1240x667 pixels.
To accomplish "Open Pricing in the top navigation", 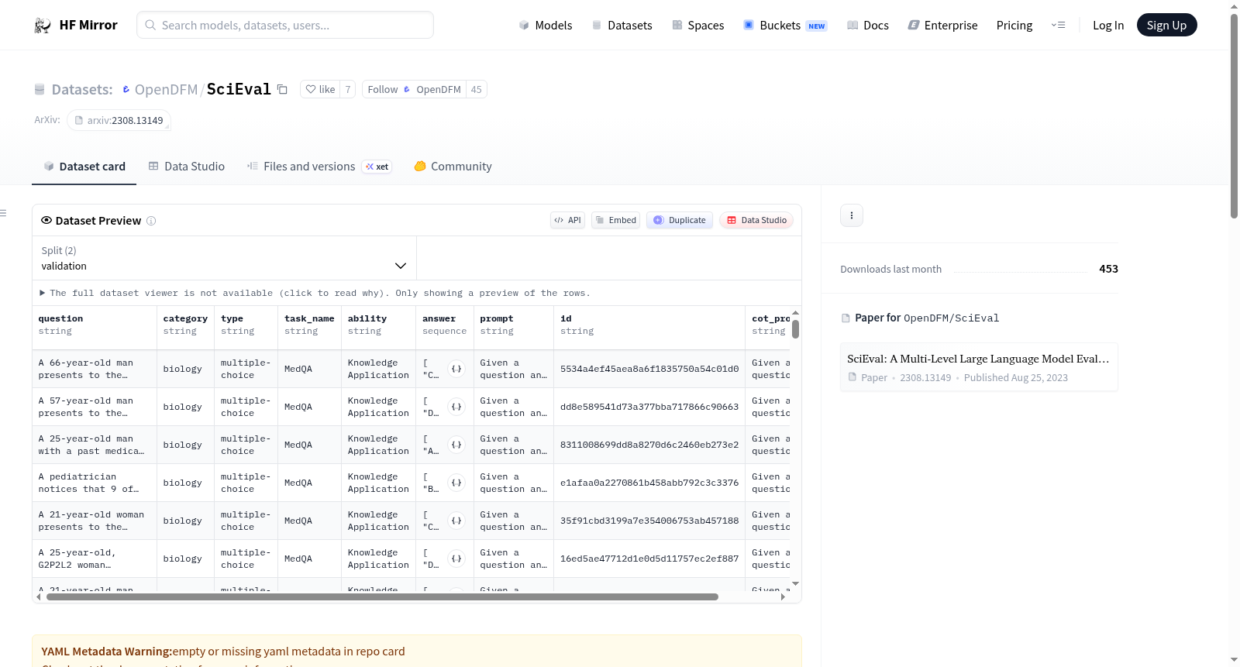I will point(1014,25).
